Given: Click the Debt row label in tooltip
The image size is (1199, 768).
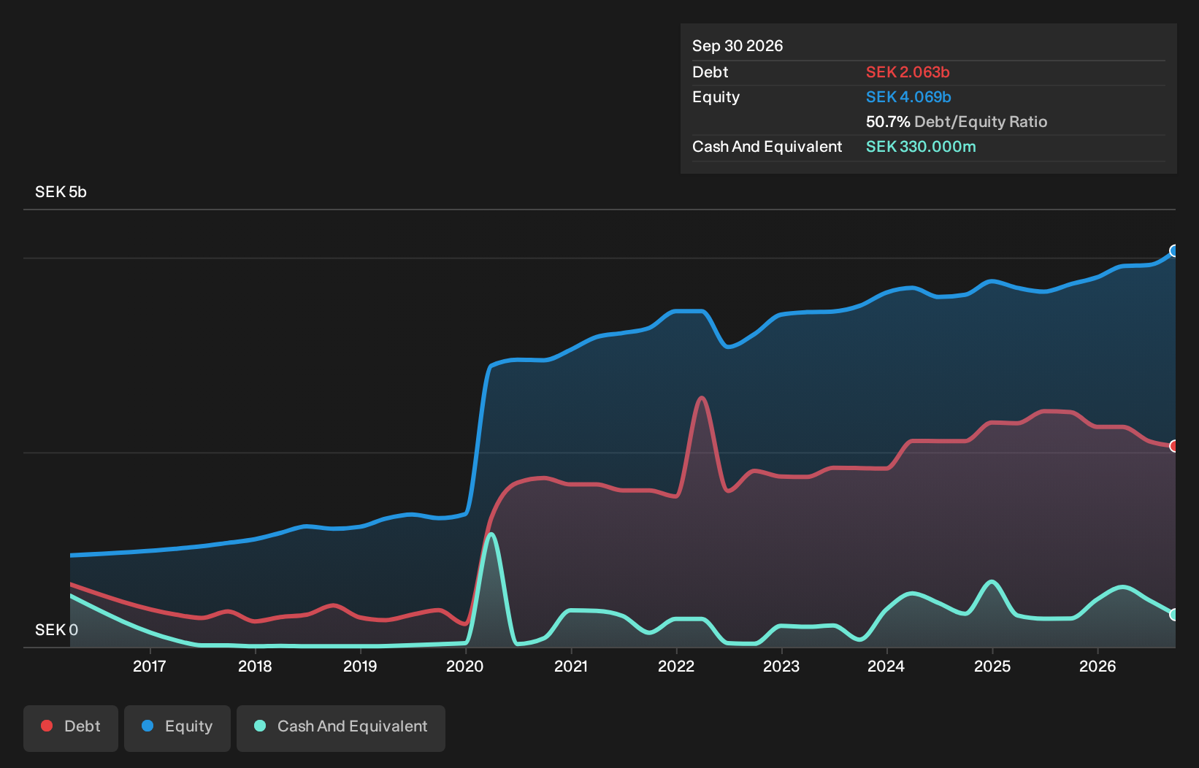Looking at the screenshot, I should 710,72.
